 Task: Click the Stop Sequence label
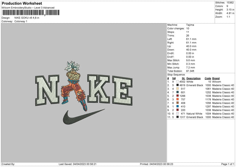click(x=176, y=74)
